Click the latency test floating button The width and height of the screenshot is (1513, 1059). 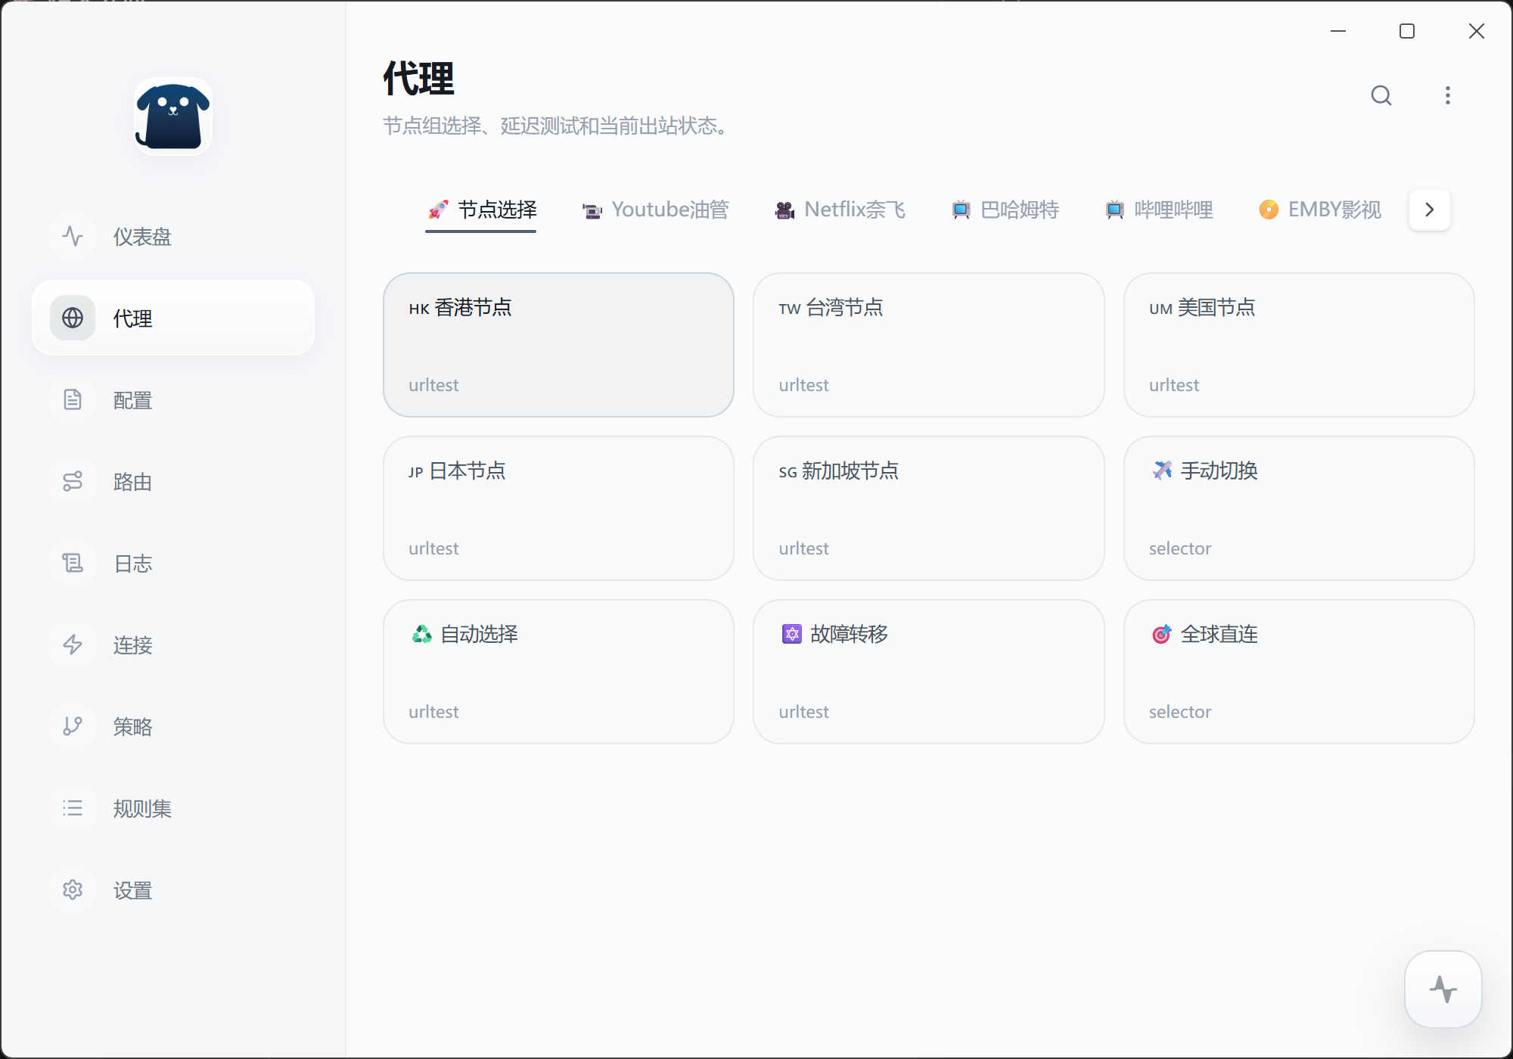pyautogui.click(x=1443, y=989)
